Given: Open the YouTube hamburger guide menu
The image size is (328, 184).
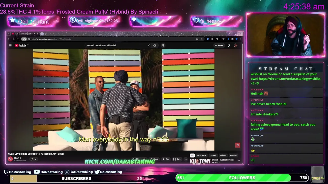Looking at the screenshot, I should (x=10, y=45).
